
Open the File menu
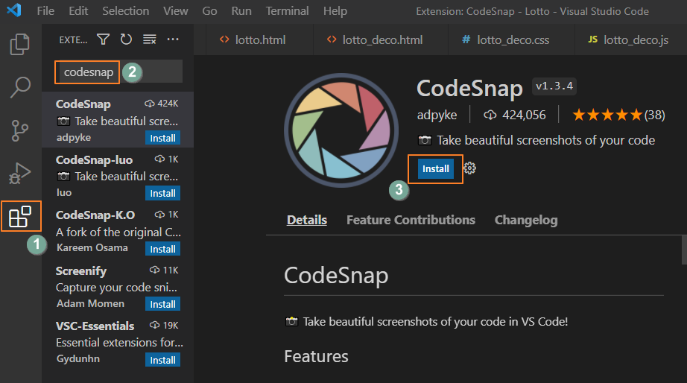[x=45, y=11]
